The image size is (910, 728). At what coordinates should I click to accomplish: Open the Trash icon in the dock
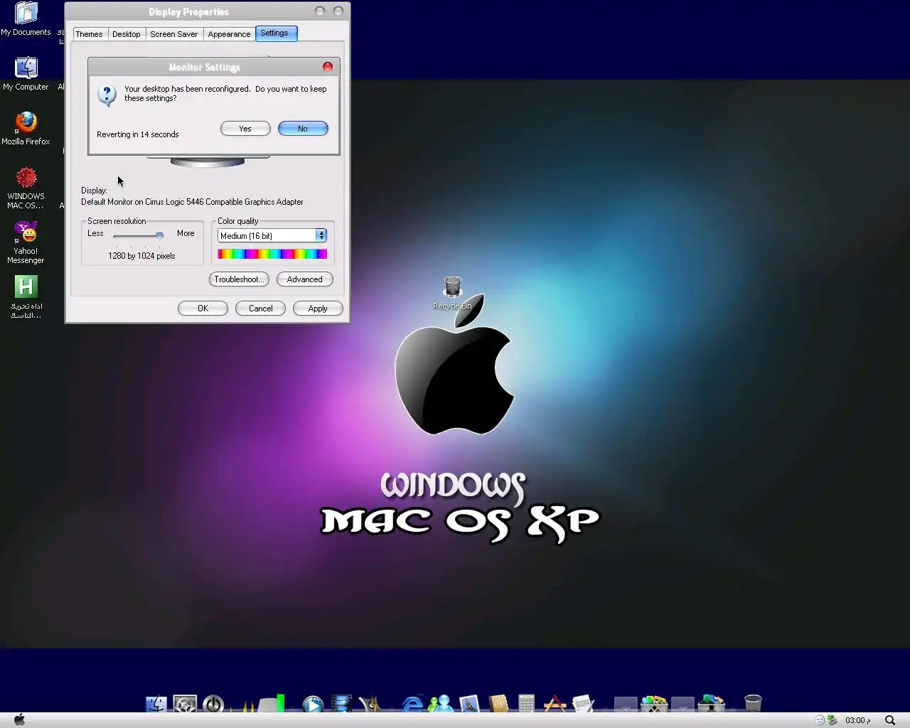753,704
